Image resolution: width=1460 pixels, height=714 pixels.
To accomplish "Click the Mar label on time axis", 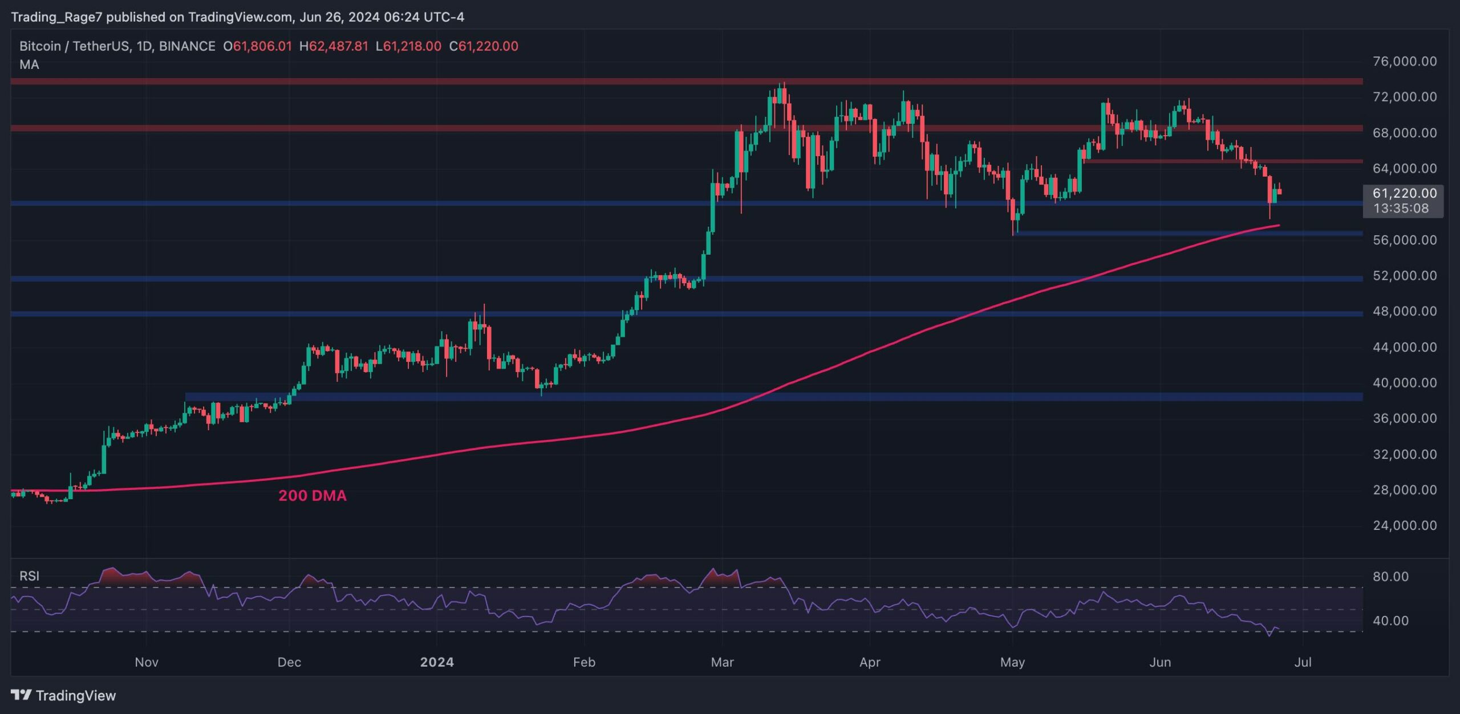I will 722,662.
